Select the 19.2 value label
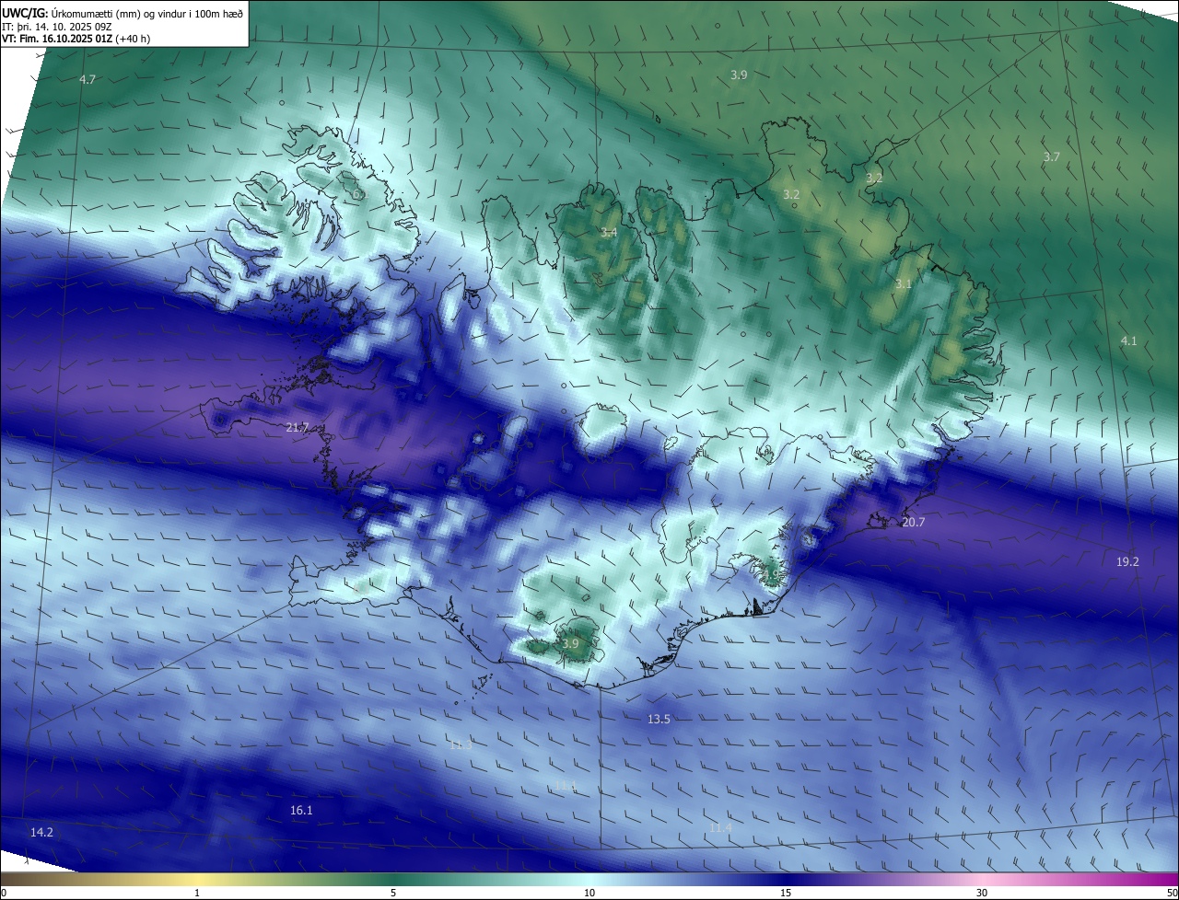Image resolution: width=1179 pixels, height=900 pixels. pos(1127,562)
